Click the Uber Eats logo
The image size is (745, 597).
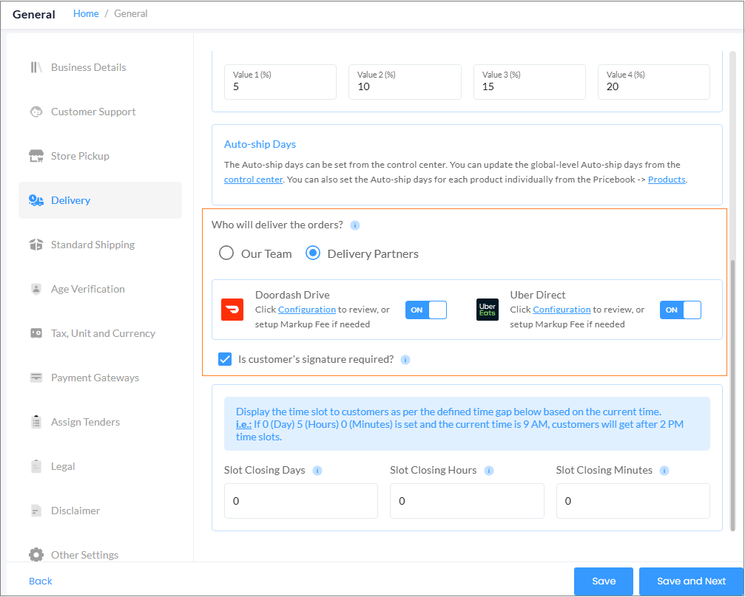(488, 310)
